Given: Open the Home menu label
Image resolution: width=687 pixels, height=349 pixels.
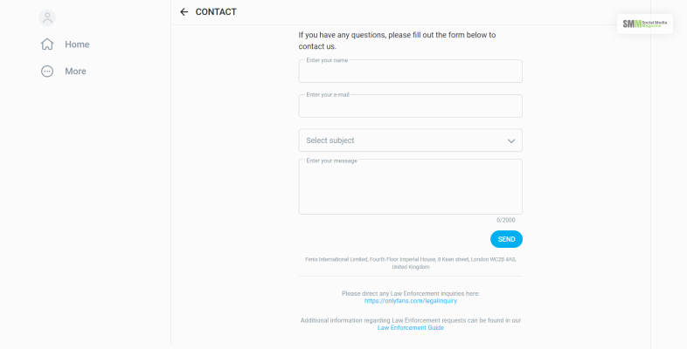Looking at the screenshot, I should coord(77,44).
